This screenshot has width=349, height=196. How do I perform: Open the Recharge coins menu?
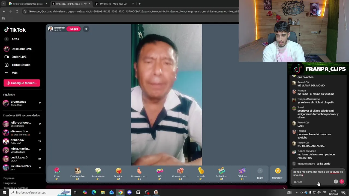click(278, 173)
